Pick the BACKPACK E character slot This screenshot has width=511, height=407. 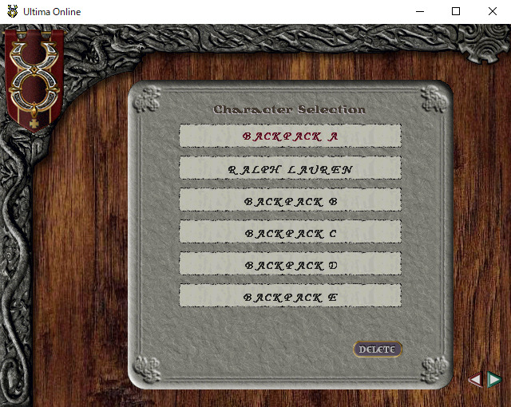pyautogui.click(x=290, y=295)
